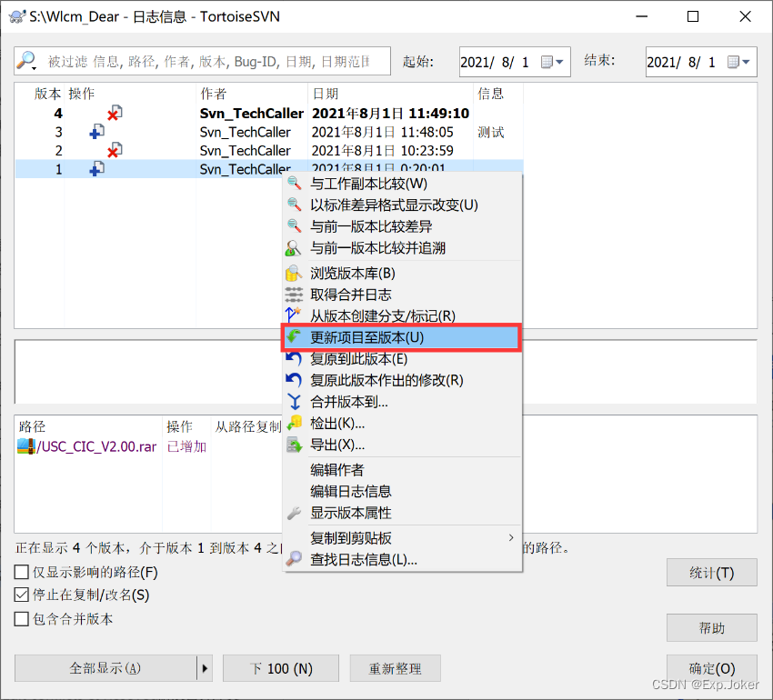This screenshot has width=773, height=700.
Task: Click the delete action icon in revision 2
Action: click(x=115, y=150)
